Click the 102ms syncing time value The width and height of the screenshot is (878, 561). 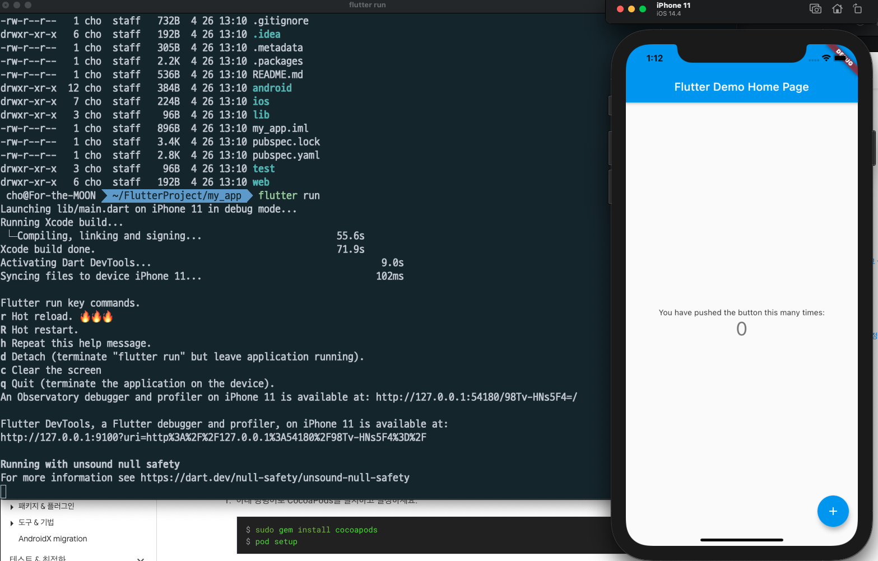390,276
